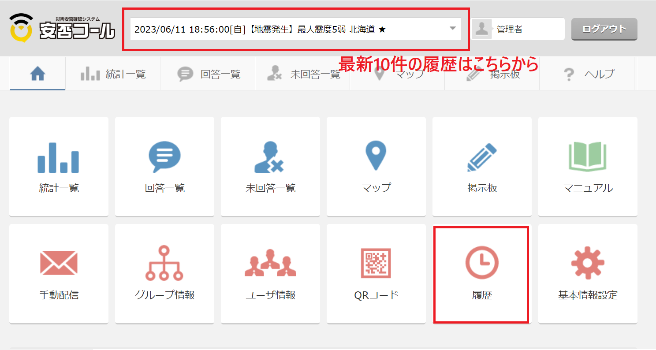The width and height of the screenshot is (656, 350).
Task: Click the ログアウト button
Action: [604, 29]
